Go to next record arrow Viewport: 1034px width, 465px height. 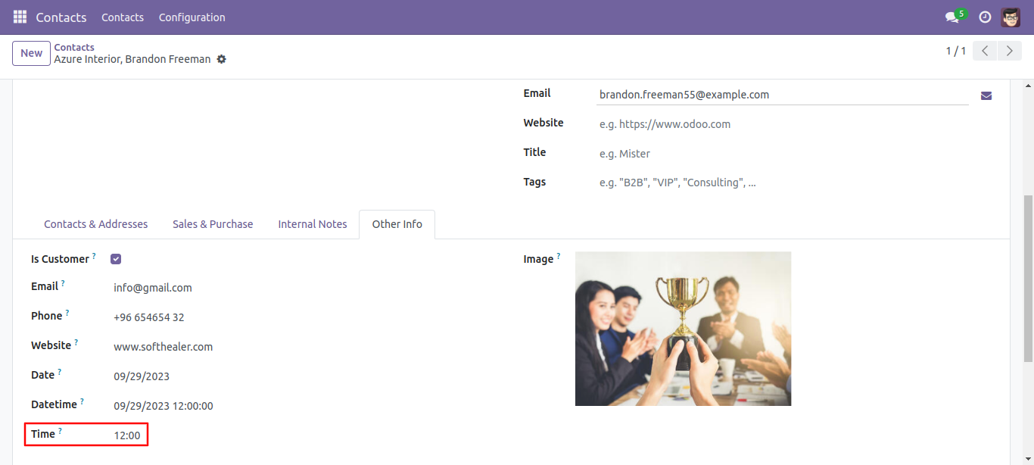(1010, 51)
